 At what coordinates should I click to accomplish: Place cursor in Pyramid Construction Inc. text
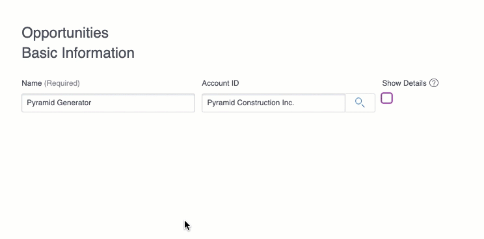pyautogui.click(x=250, y=103)
